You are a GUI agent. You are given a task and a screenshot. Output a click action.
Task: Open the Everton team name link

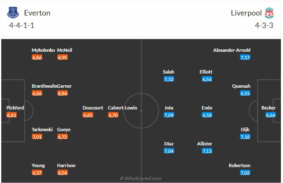pyautogui.click(x=37, y=13)
